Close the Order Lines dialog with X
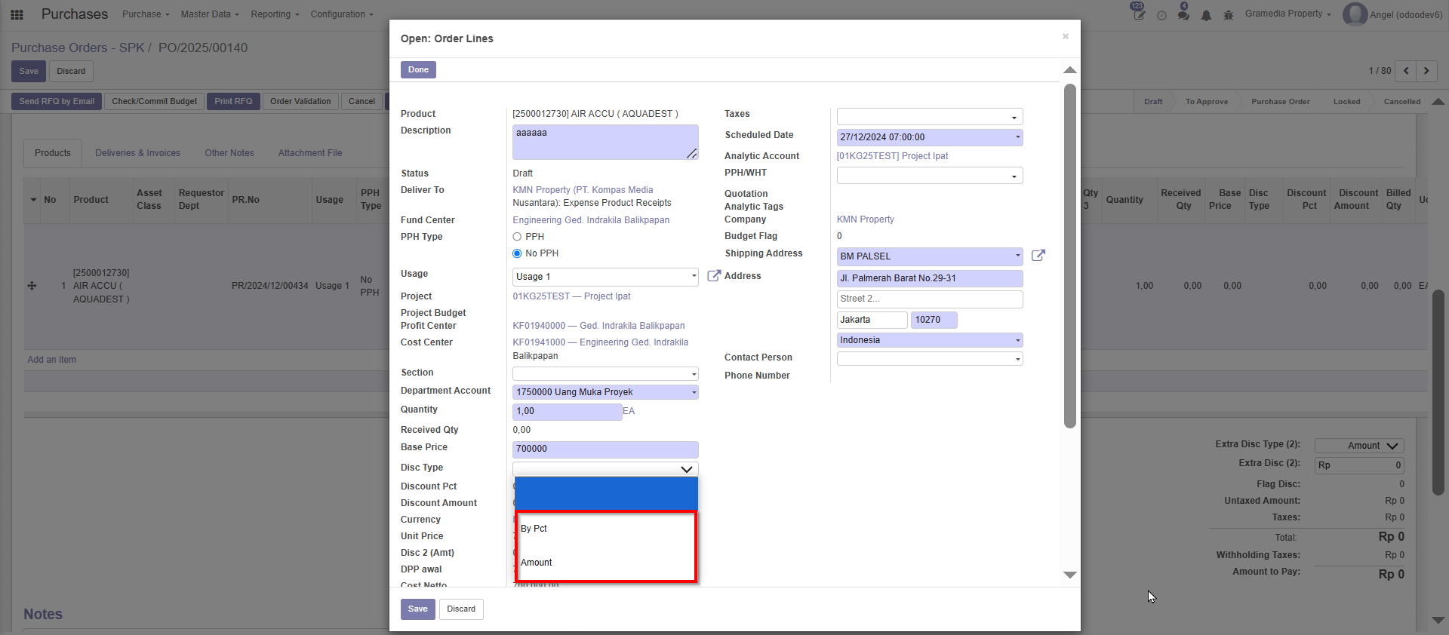 click(x=1066, y=36)
